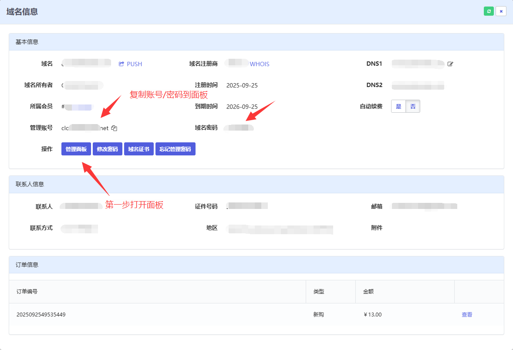
Task: Set 自动续费 to 否
Action: (413, 106)
